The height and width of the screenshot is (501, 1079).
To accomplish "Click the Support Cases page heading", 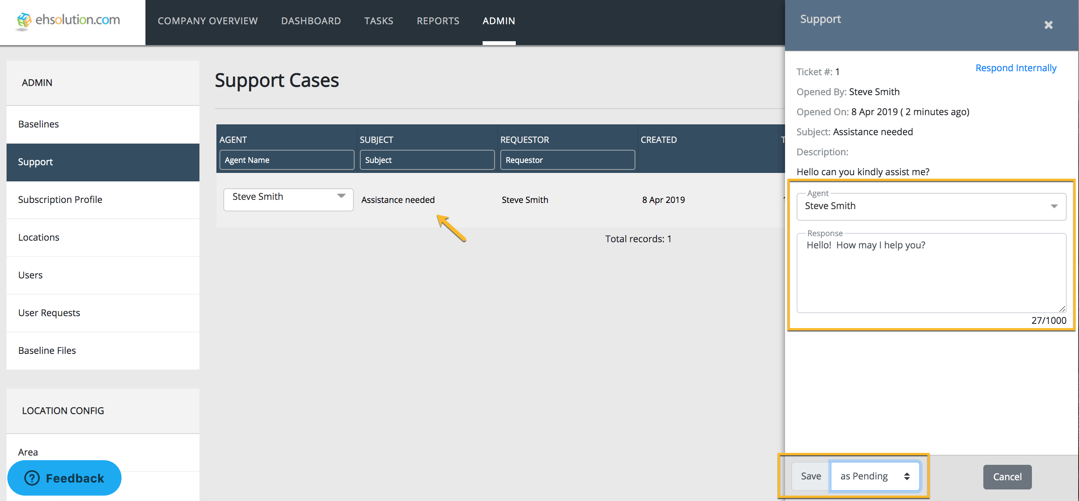I will 277,80.
